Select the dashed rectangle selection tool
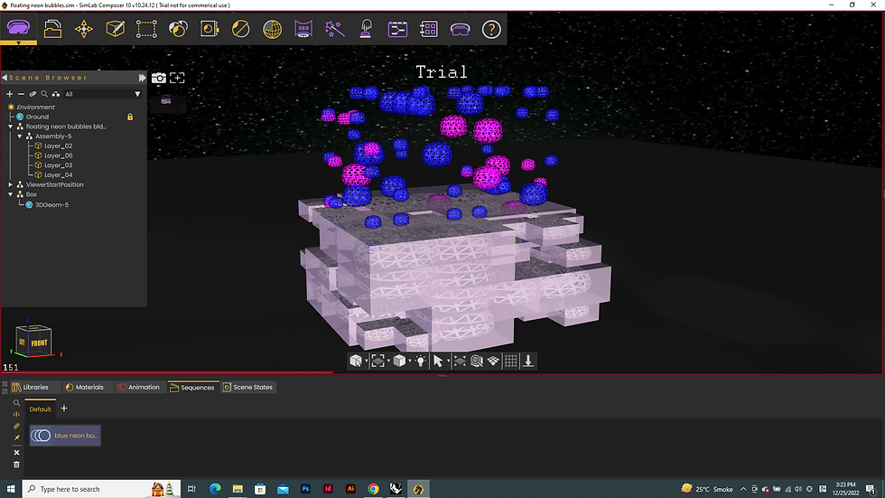Image resolution: width=885 pixels, height=498 pixels. pyautogui.click(x=146, y=29)
